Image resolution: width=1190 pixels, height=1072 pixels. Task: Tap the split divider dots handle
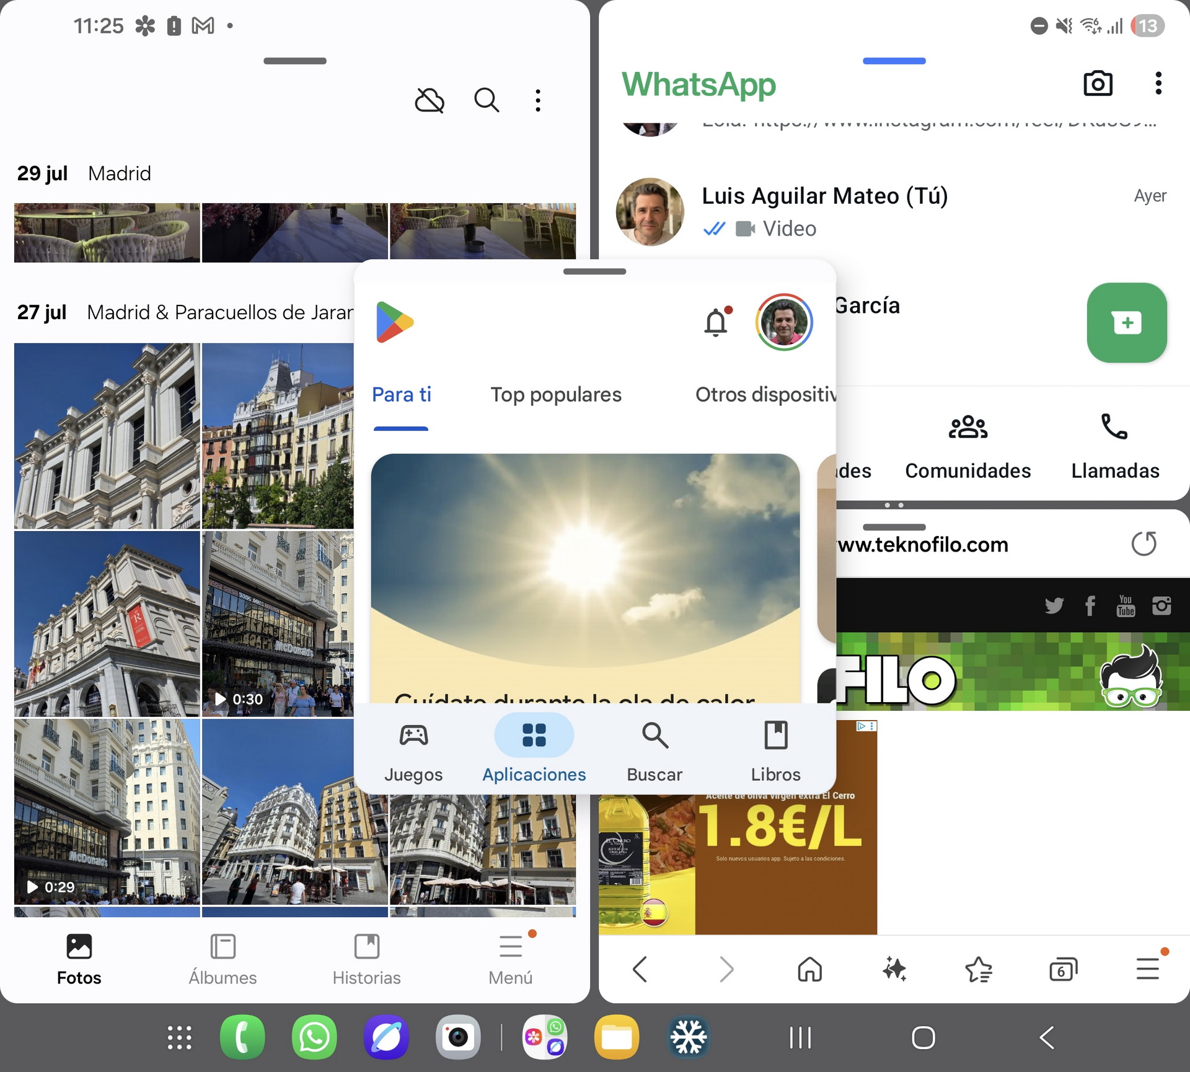tap(894, 505)
